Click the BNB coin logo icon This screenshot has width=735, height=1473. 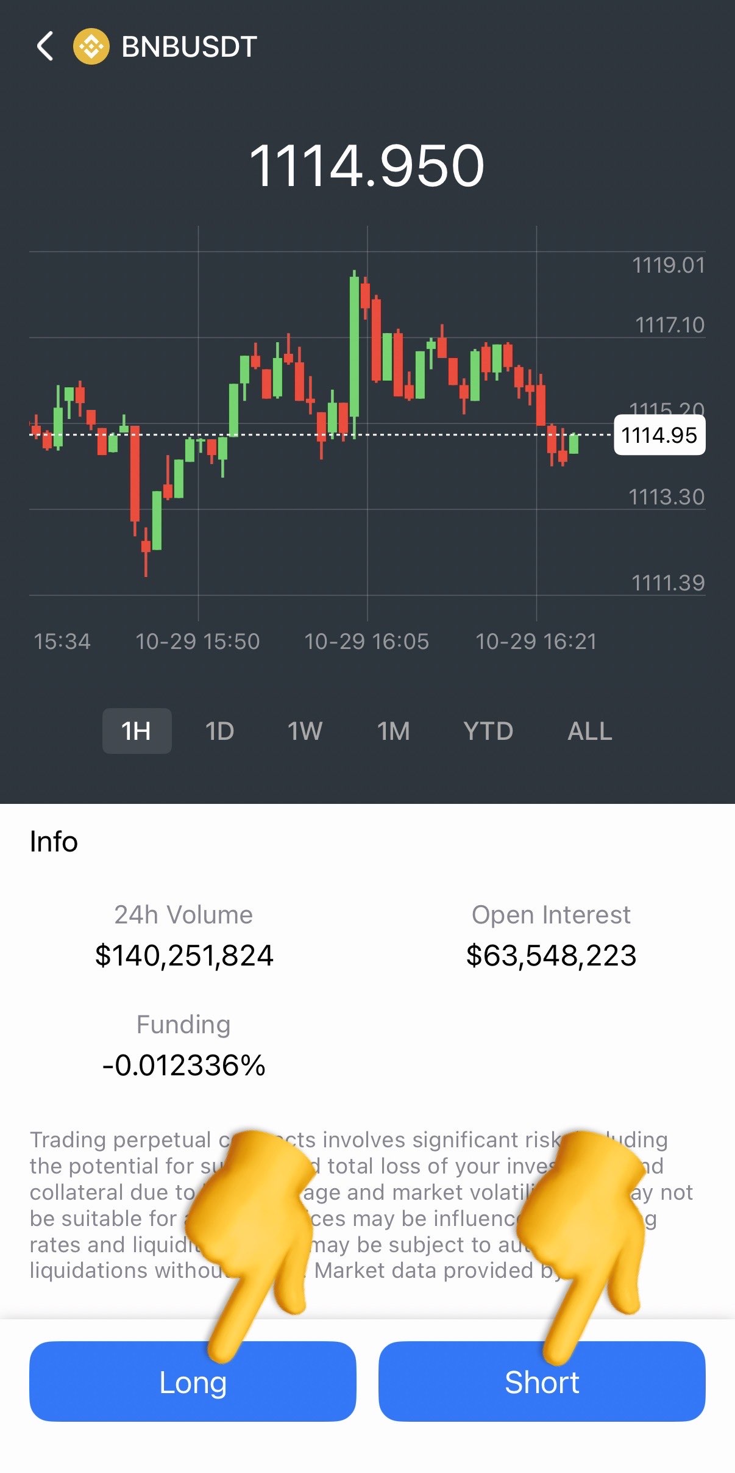[x=91, y=46]
